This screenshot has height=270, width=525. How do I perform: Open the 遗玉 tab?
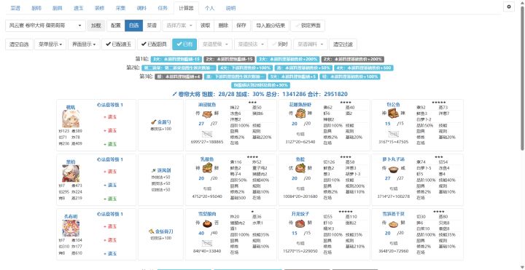point(78,8)
